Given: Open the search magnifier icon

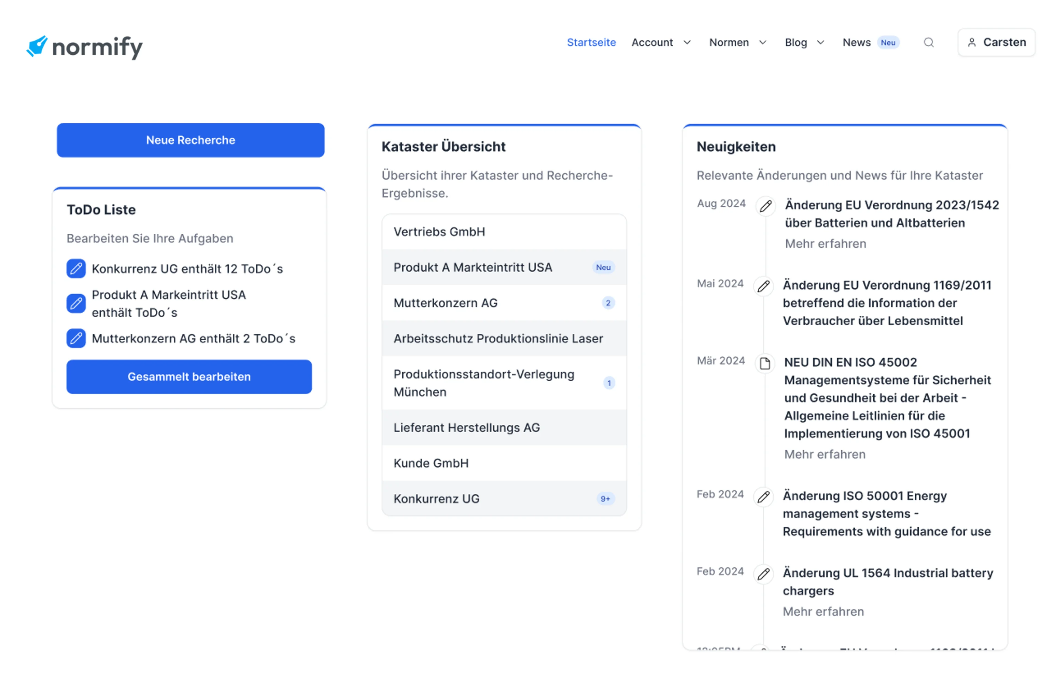Looking at the screenshot, I should pos(928,43).
